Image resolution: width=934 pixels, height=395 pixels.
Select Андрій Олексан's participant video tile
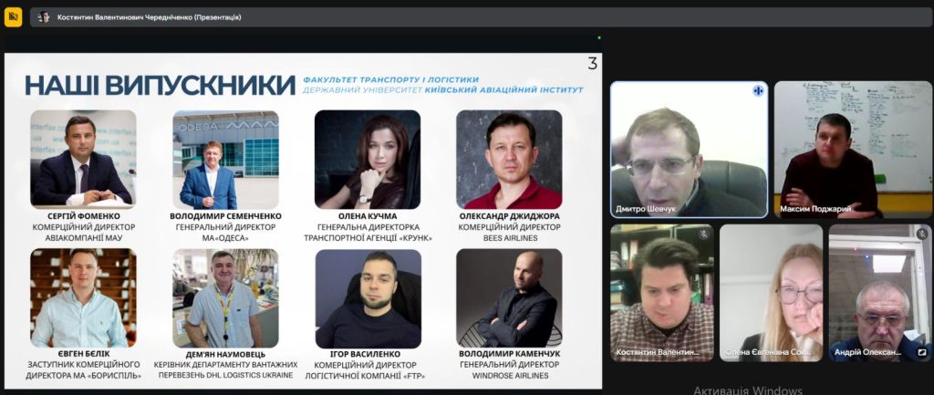880,293
